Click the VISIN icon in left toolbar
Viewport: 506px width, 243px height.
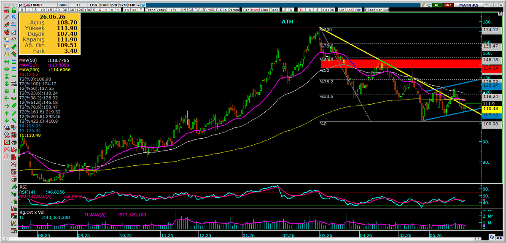pyautogui.click(x=14, y=83)
